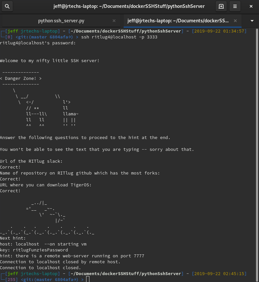The image size is (259, 282).
Task: Click the new tab icon in header
Action: click(221, 6)
